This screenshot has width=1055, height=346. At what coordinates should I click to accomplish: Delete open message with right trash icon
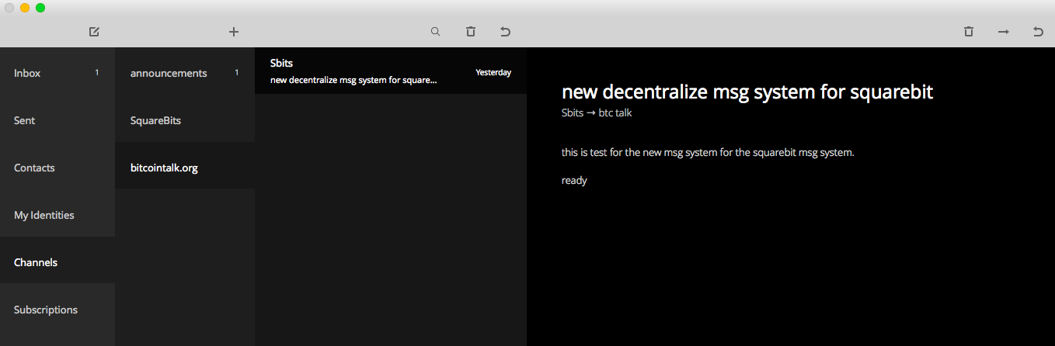click(x=968, y=32)
